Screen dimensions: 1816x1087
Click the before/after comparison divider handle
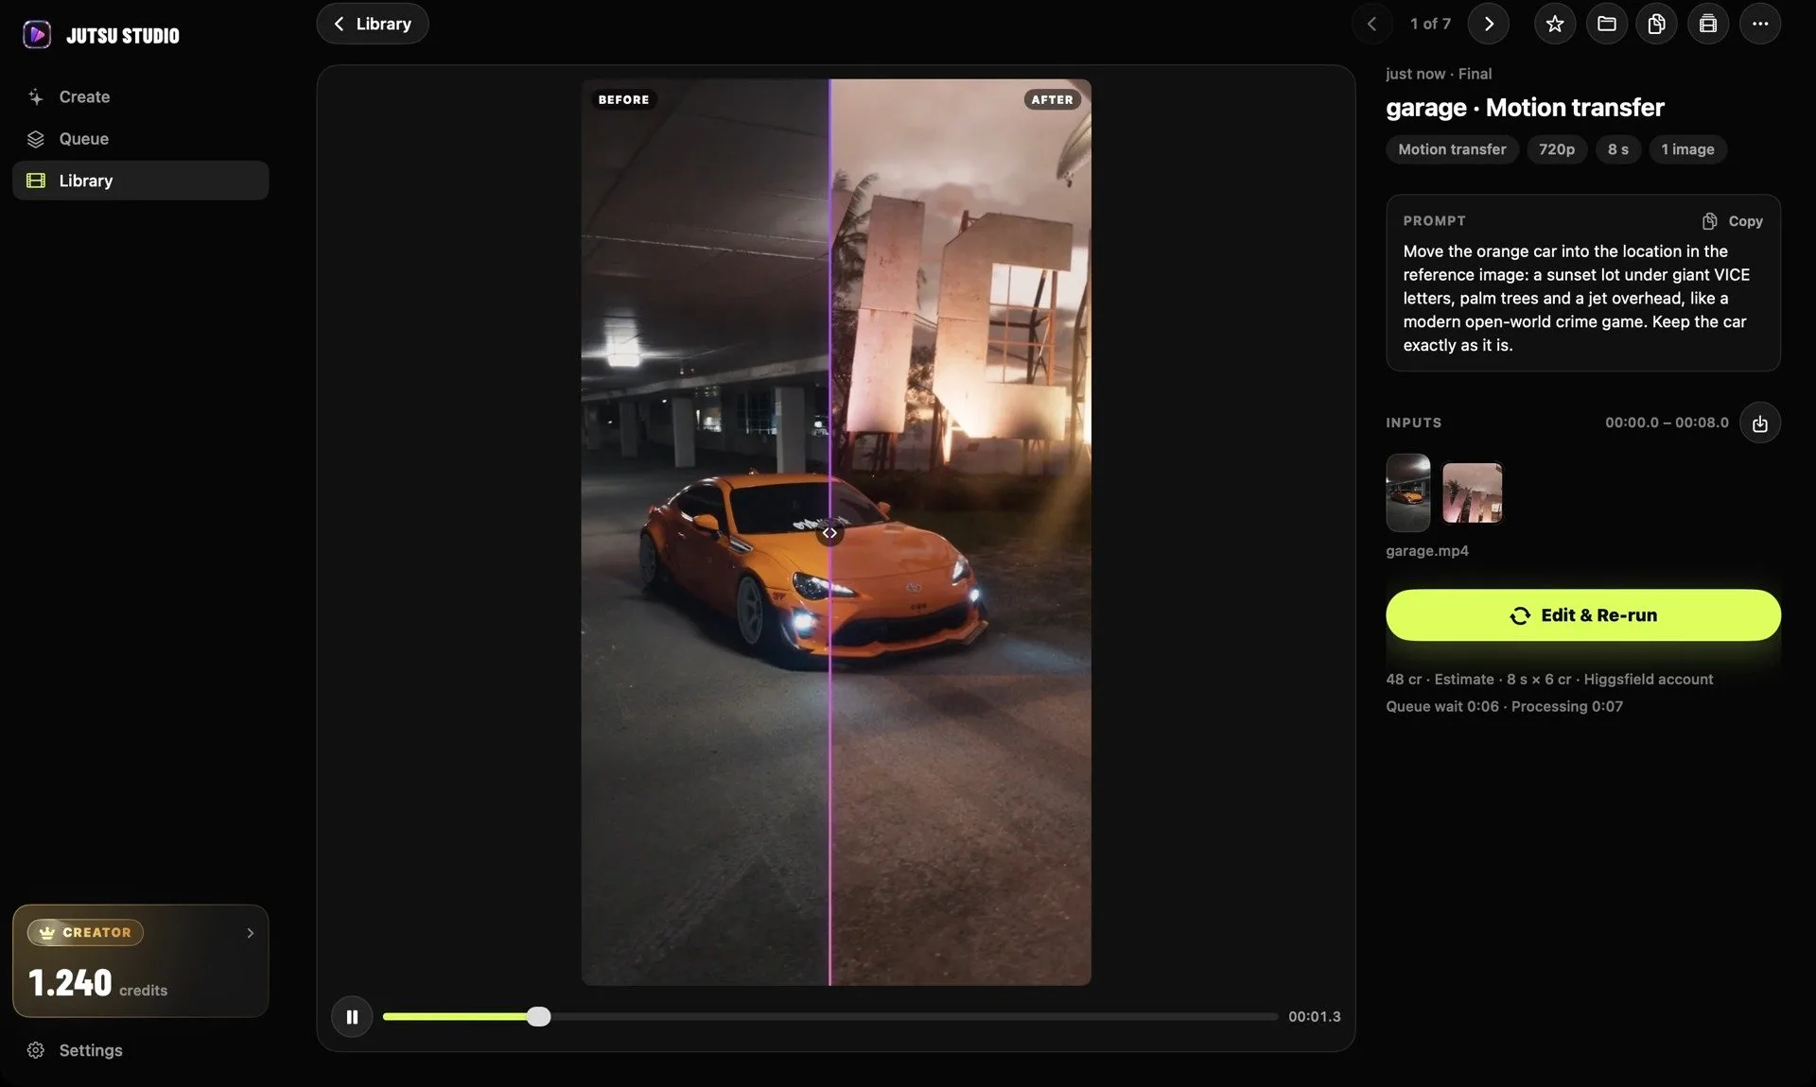click(x=829, y=533)
